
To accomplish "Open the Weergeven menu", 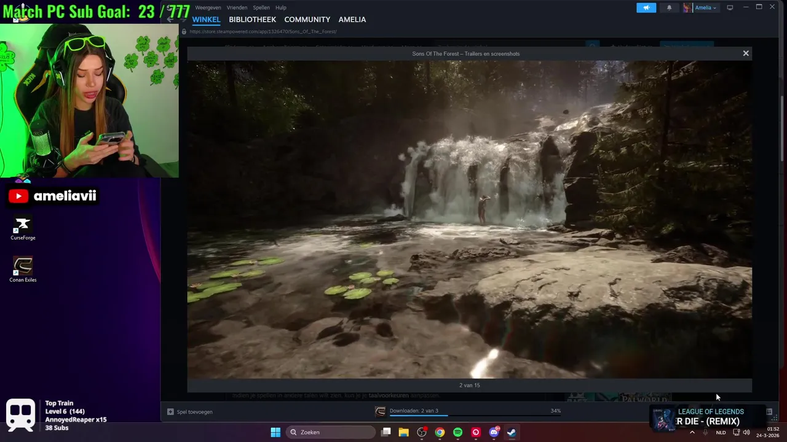I will pos(208,7).
